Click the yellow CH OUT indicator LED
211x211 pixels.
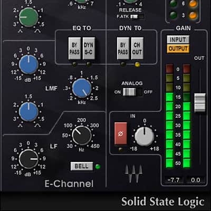[x=137, y=64]
